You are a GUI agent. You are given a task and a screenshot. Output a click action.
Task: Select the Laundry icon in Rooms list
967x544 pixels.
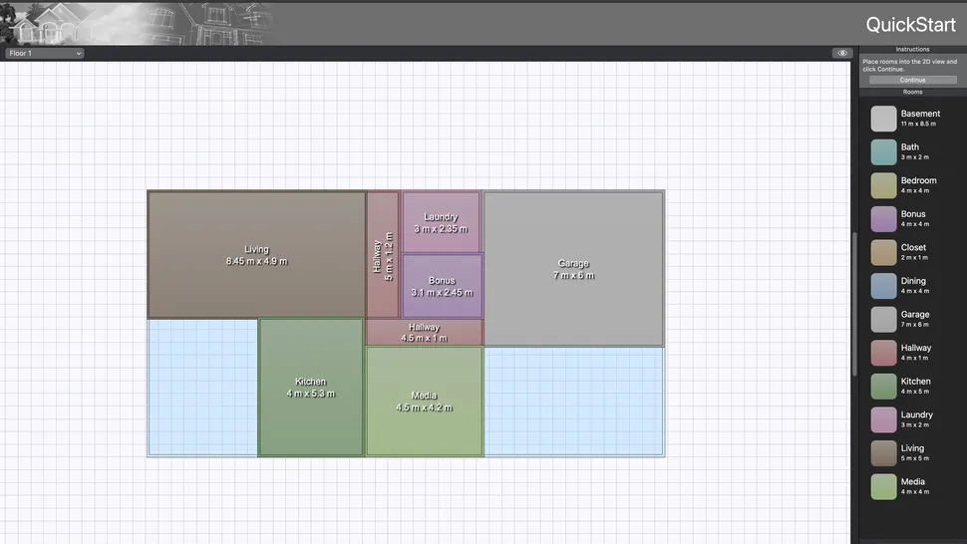click(883, 419)
